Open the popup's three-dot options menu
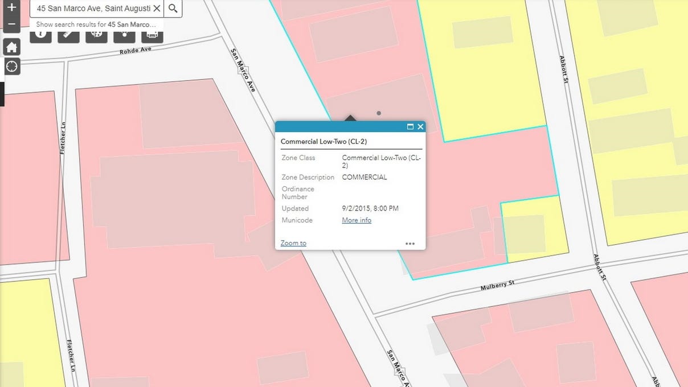 (x=410, y=244)
